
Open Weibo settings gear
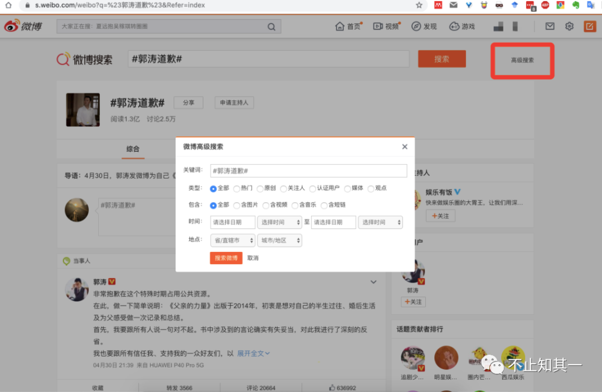pyautogui.click(x=569, y=26)
